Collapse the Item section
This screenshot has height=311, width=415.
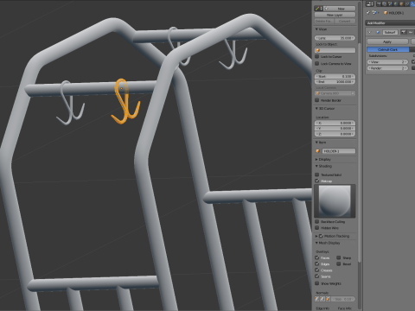point(316,143)
